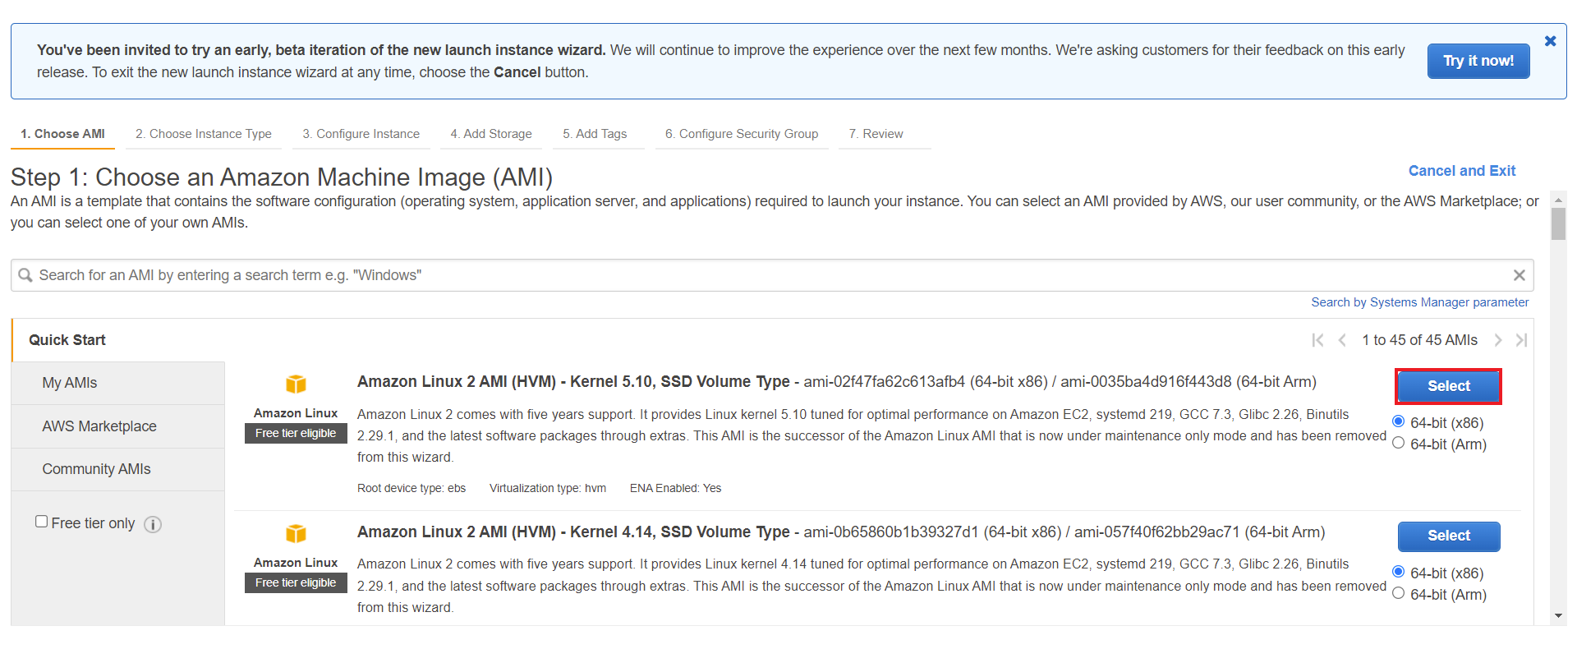This screenshot has width=1577, height=649.
Task: Choose 64-bit (x86) for Kernel 5.10 AMI
Action: coord(1398,421)
